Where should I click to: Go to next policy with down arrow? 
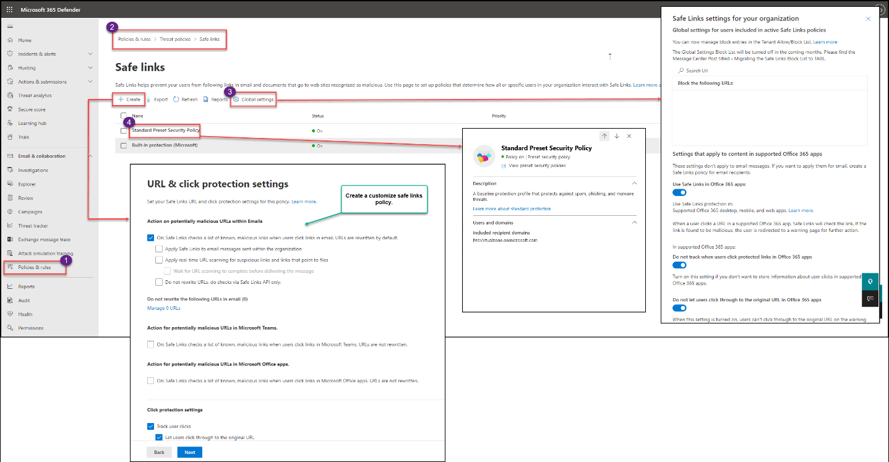tap(617, 136)
